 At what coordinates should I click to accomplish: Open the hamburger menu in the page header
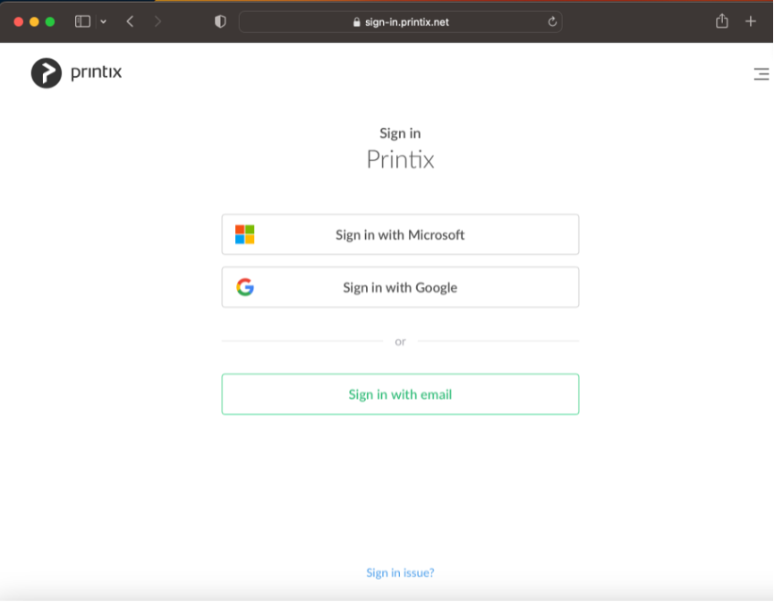pos(761,74)
